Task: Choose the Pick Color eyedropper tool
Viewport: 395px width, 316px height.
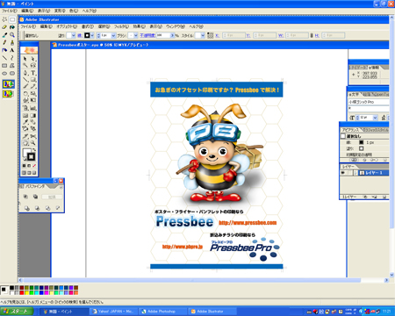Action: [x=4, y=34]
